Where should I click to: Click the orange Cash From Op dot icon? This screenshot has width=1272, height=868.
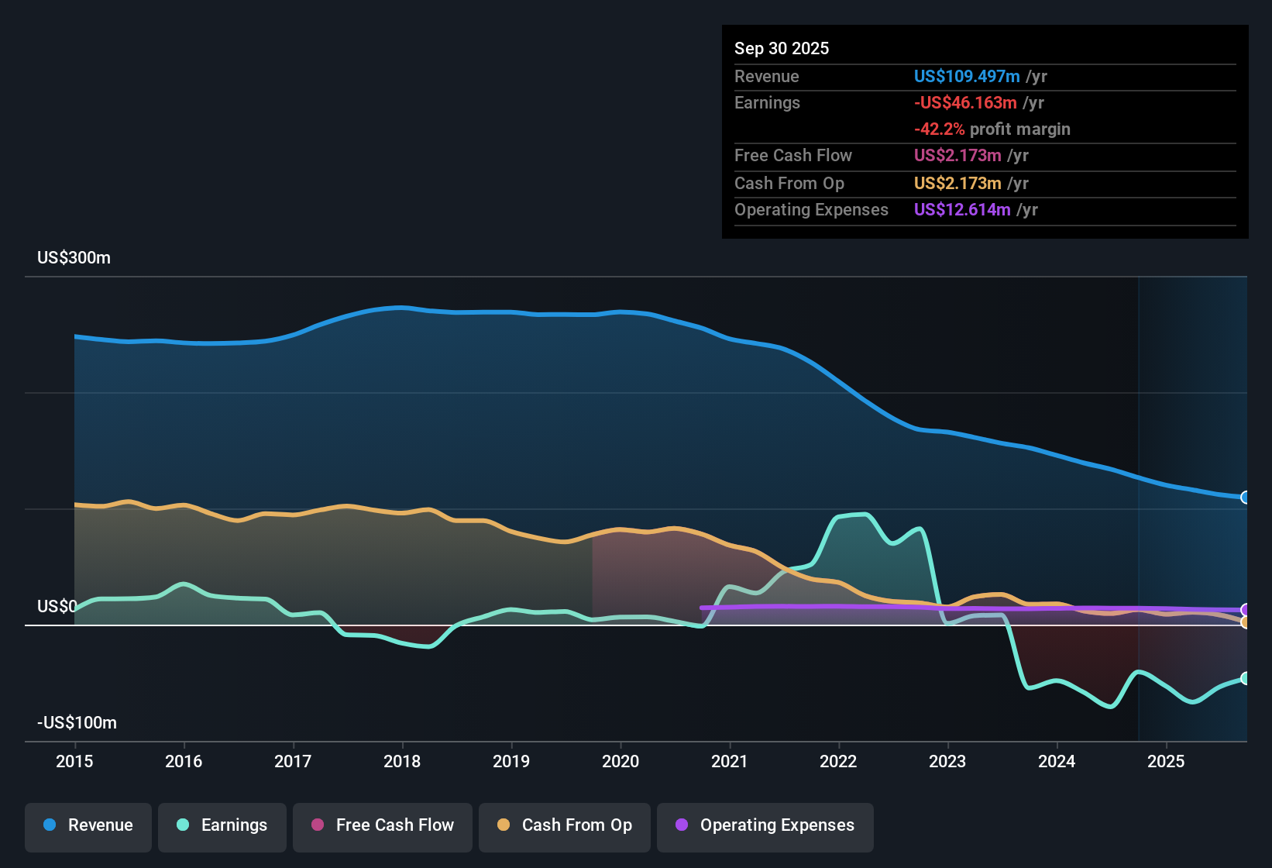[x=504, y=825]
